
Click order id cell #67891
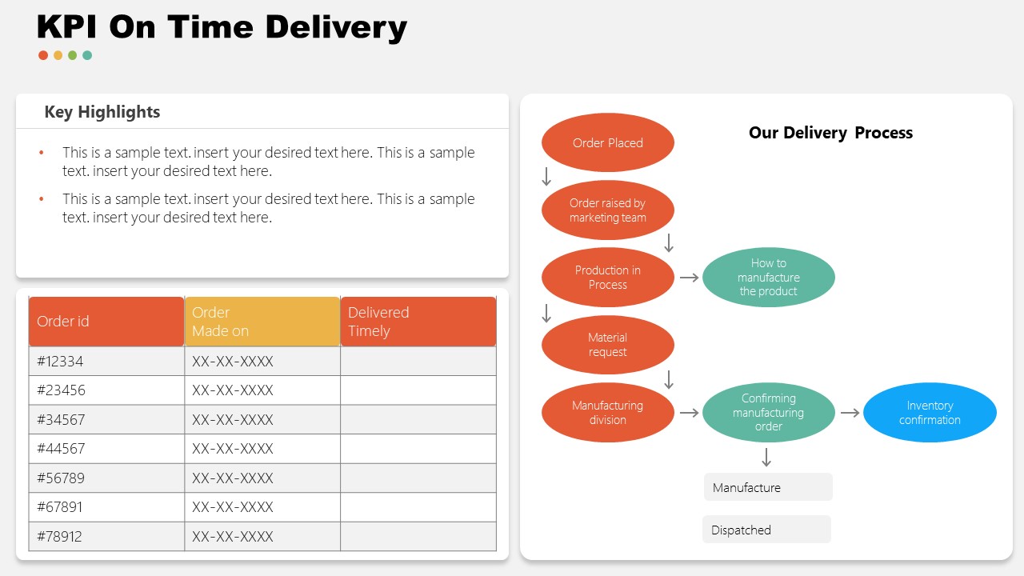point(106,507)
